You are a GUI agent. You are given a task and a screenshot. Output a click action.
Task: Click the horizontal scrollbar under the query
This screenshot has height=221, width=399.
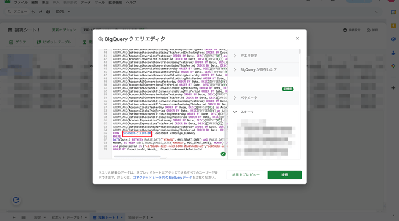(137, 157)
